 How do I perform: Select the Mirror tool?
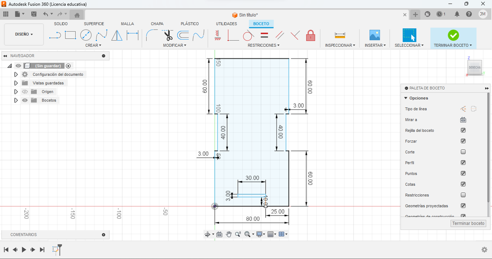click(x=117, y=36)
